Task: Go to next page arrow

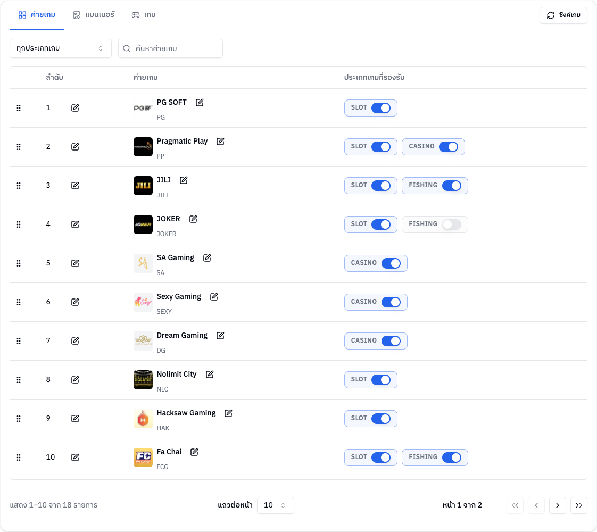Action: coord(558,505)
